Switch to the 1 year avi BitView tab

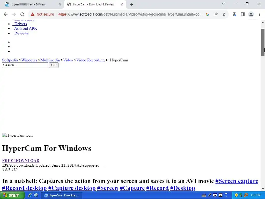tap(32, 4)
